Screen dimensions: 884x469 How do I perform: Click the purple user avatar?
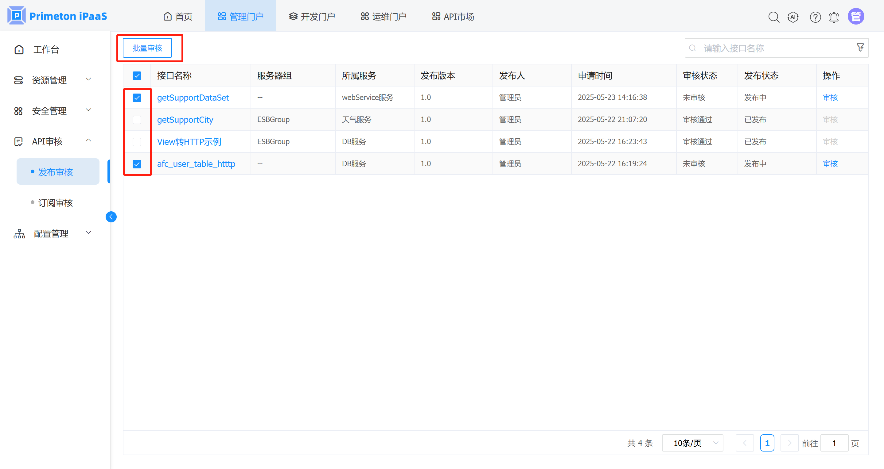point(855,17)
